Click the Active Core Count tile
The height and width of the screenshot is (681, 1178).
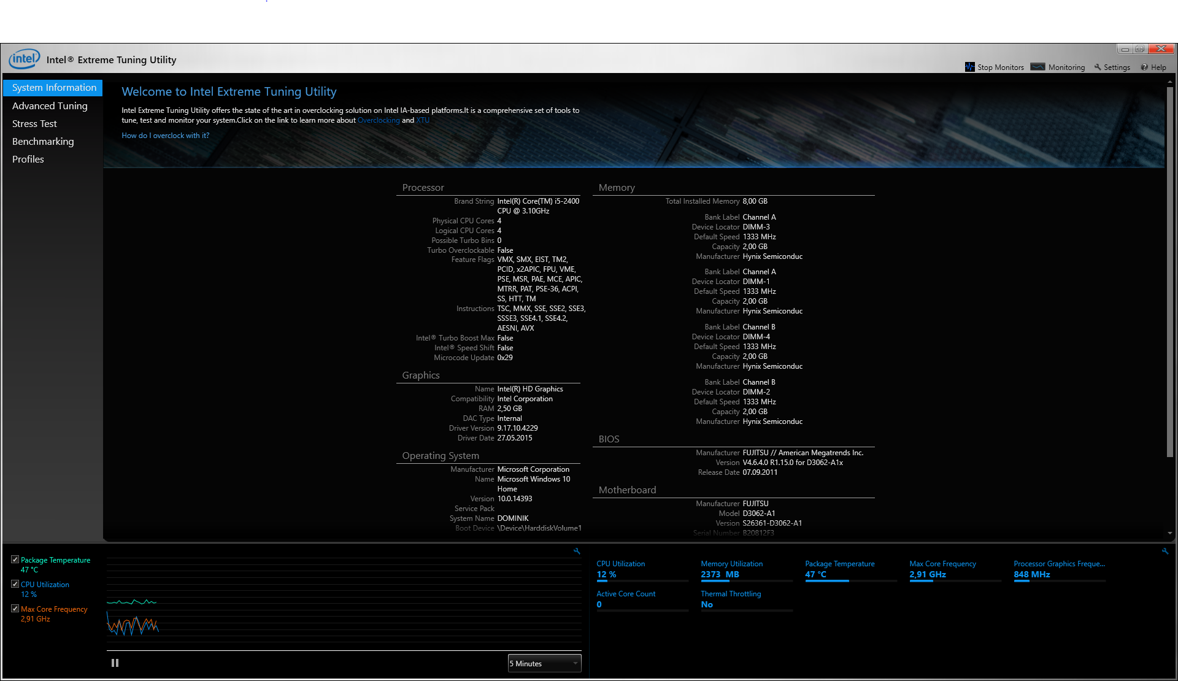point(642,600)
